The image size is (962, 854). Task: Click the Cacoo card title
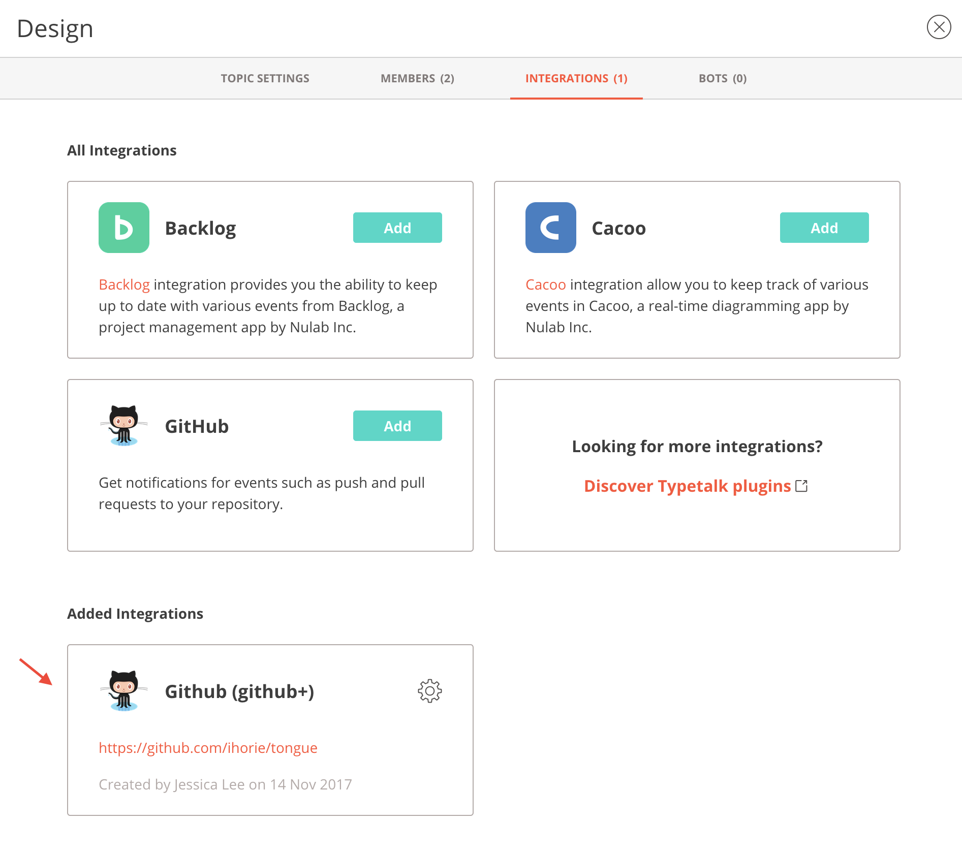coord(618,229)
